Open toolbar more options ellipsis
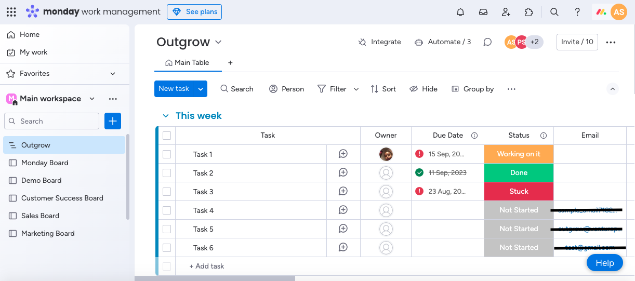635x281 pixels. [x=511, y=89]
